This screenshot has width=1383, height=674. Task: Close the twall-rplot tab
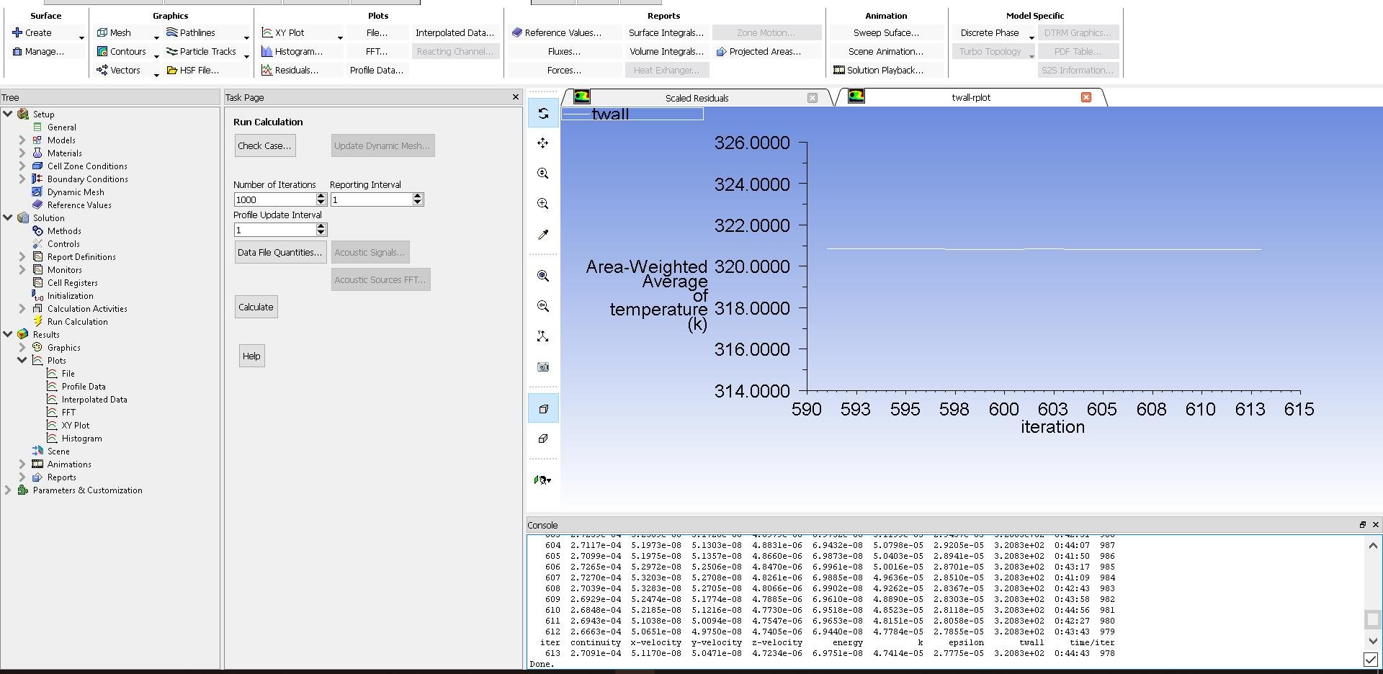(1086, 97)
